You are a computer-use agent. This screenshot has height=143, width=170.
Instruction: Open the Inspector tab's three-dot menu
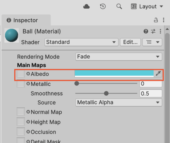coord(164,20)
